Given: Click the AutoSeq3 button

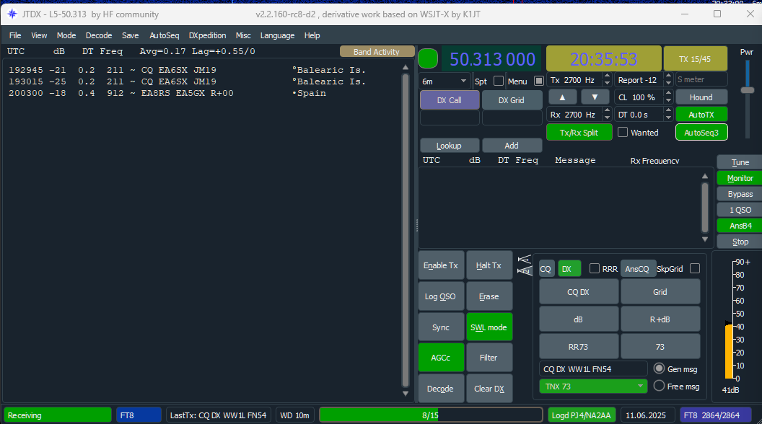Looking at the screenshot, I should click(701, 132).
